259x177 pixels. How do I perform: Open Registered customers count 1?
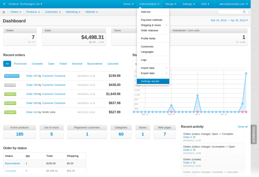coord(87,134)
